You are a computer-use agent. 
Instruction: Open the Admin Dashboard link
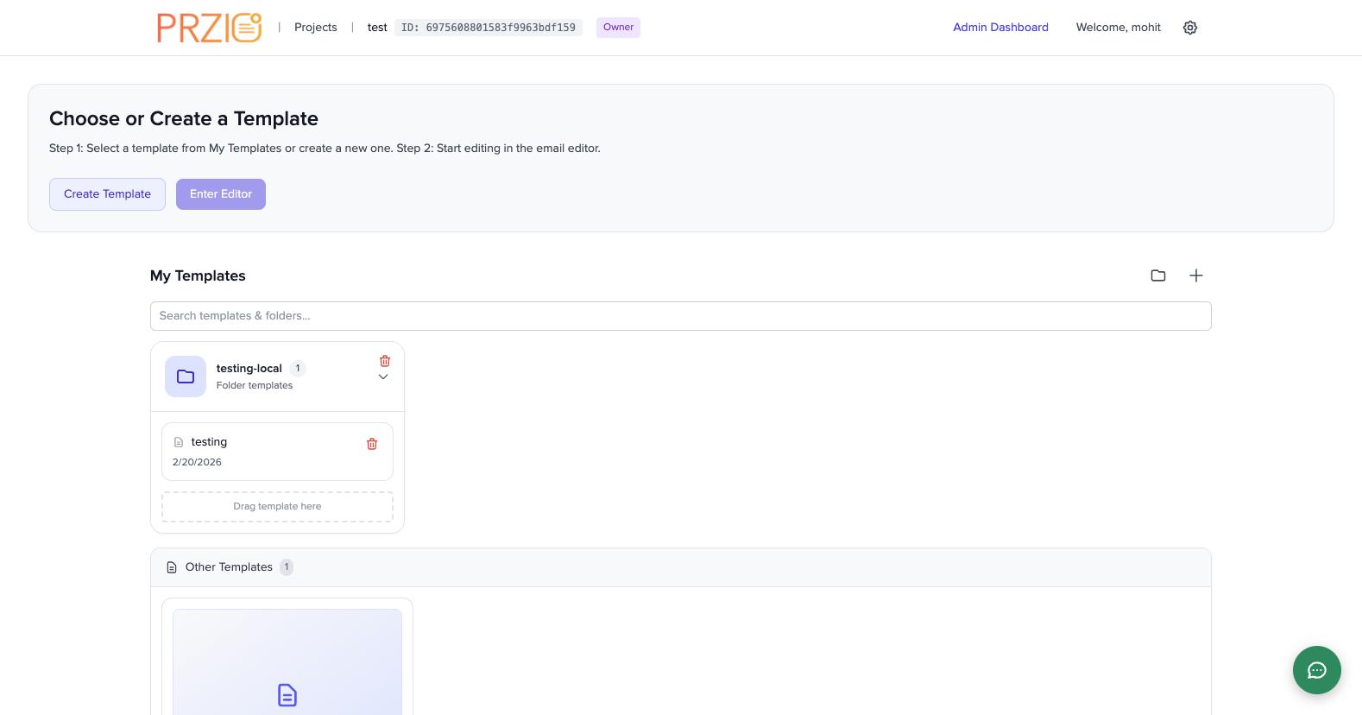point(1000,28)
